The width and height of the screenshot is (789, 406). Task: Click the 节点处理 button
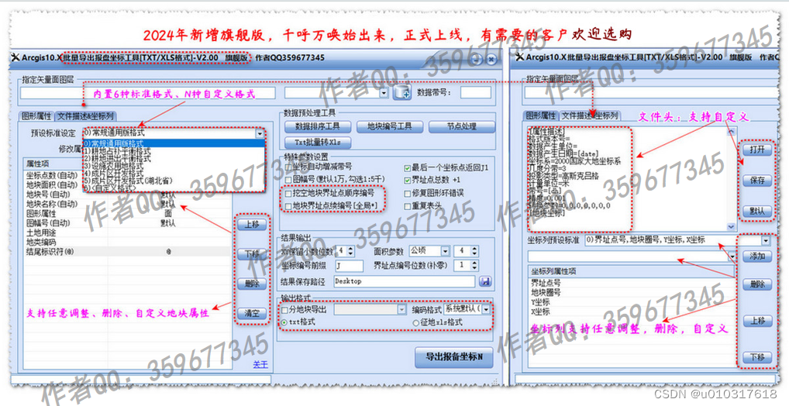pos(461,127)
